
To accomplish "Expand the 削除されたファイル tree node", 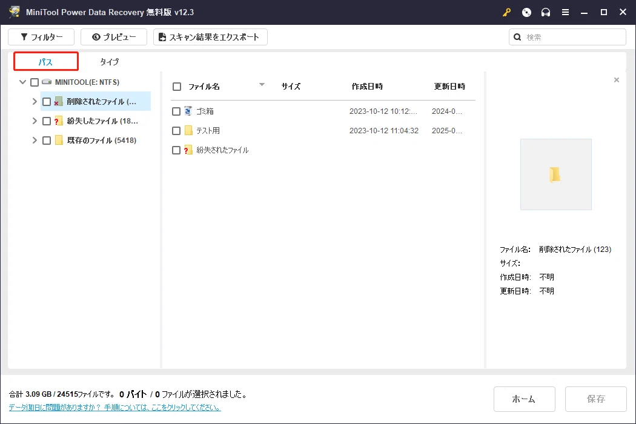I will tap(35, 101).
